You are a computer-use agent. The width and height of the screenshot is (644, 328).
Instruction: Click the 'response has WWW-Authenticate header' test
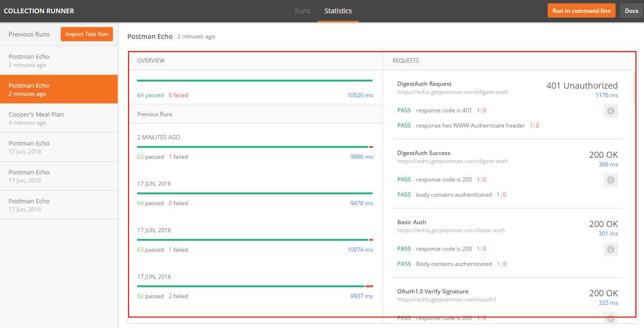click(x=471, y=126)
